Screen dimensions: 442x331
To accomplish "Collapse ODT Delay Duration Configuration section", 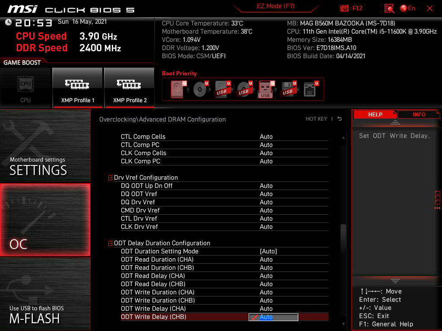I will tap(110, 243).
